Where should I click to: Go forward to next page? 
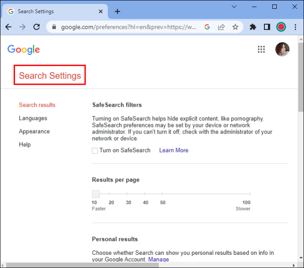pos(22,27)
